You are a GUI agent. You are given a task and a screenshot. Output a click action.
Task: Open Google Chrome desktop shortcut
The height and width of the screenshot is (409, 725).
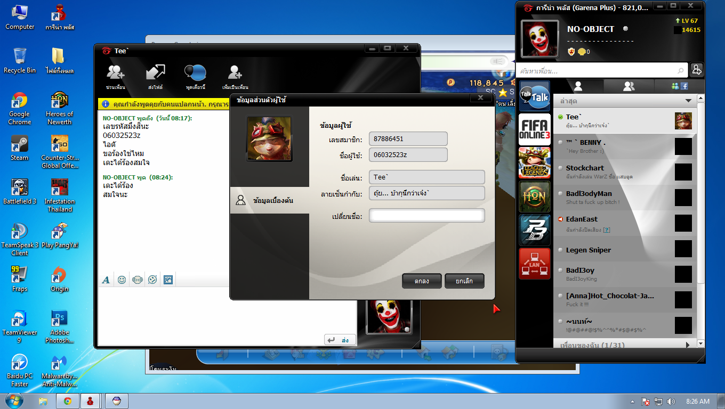(20, 108)
